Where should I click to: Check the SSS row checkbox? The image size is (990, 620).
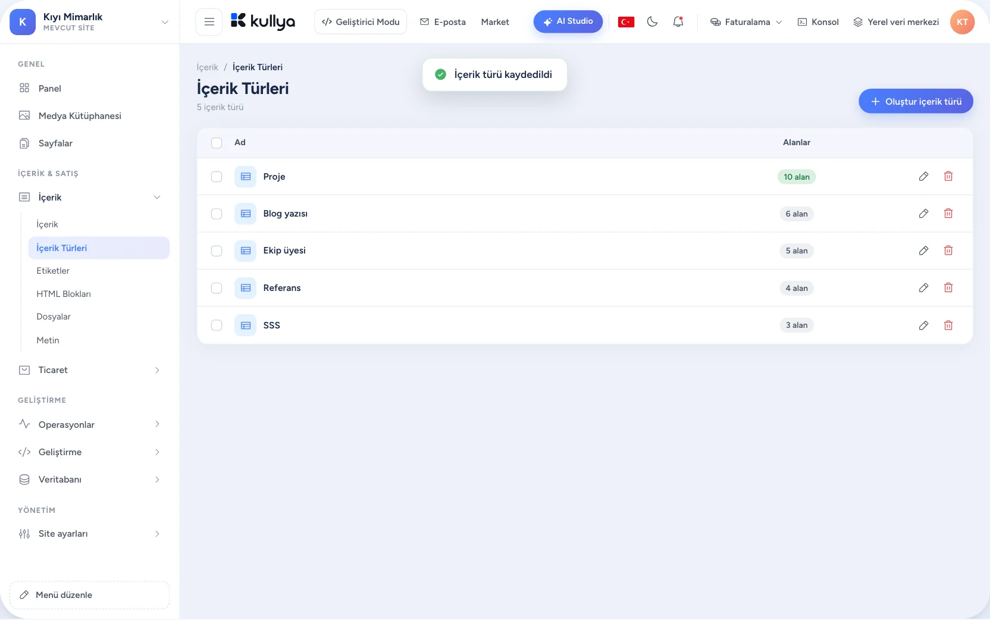click(x=217, y=325)
